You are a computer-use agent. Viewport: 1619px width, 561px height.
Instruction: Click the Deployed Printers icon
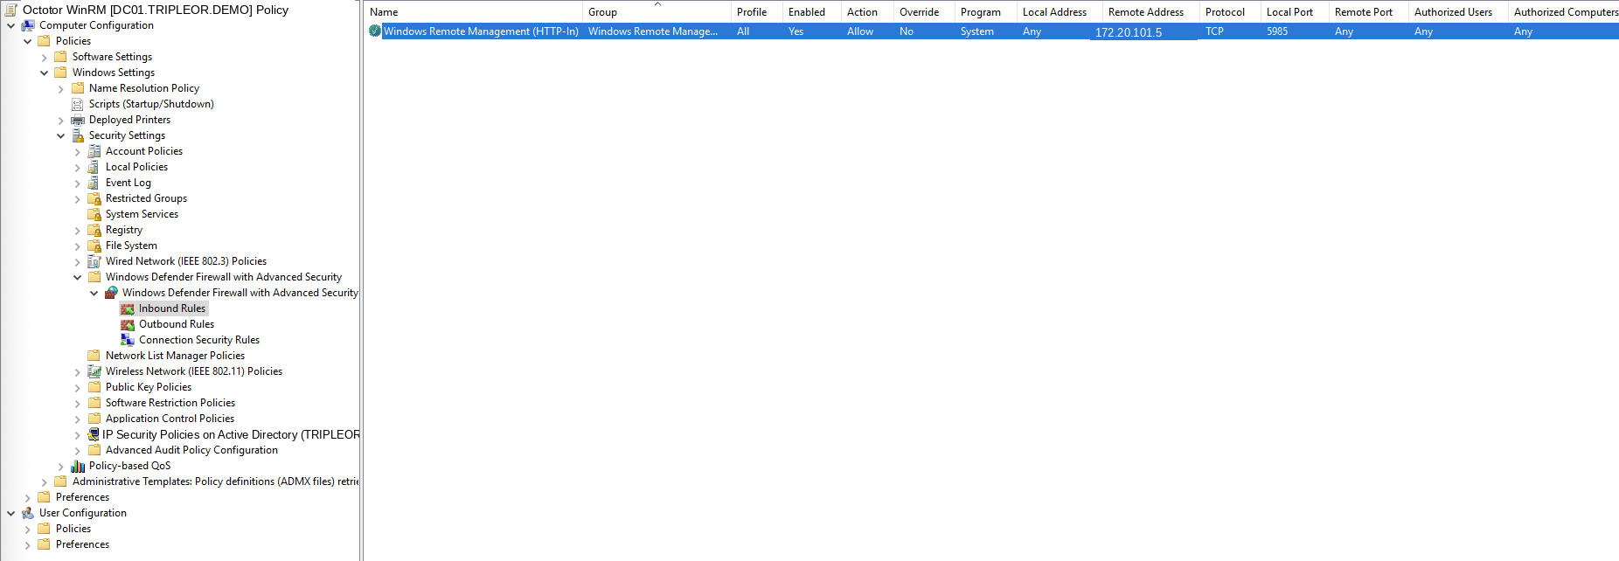78,120
